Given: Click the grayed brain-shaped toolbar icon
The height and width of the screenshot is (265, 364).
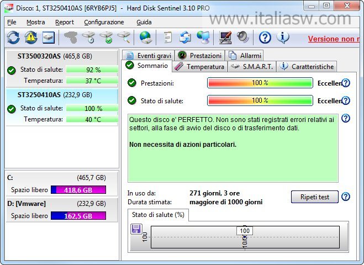Looking at the screenshot, I should click(71, 38).
